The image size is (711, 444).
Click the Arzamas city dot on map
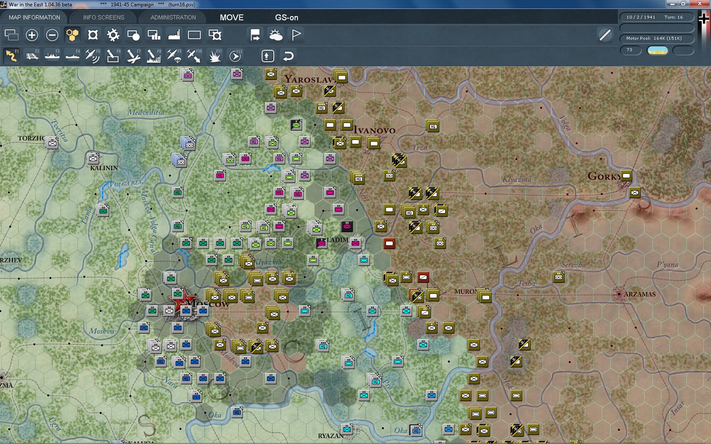coord(619,294)
